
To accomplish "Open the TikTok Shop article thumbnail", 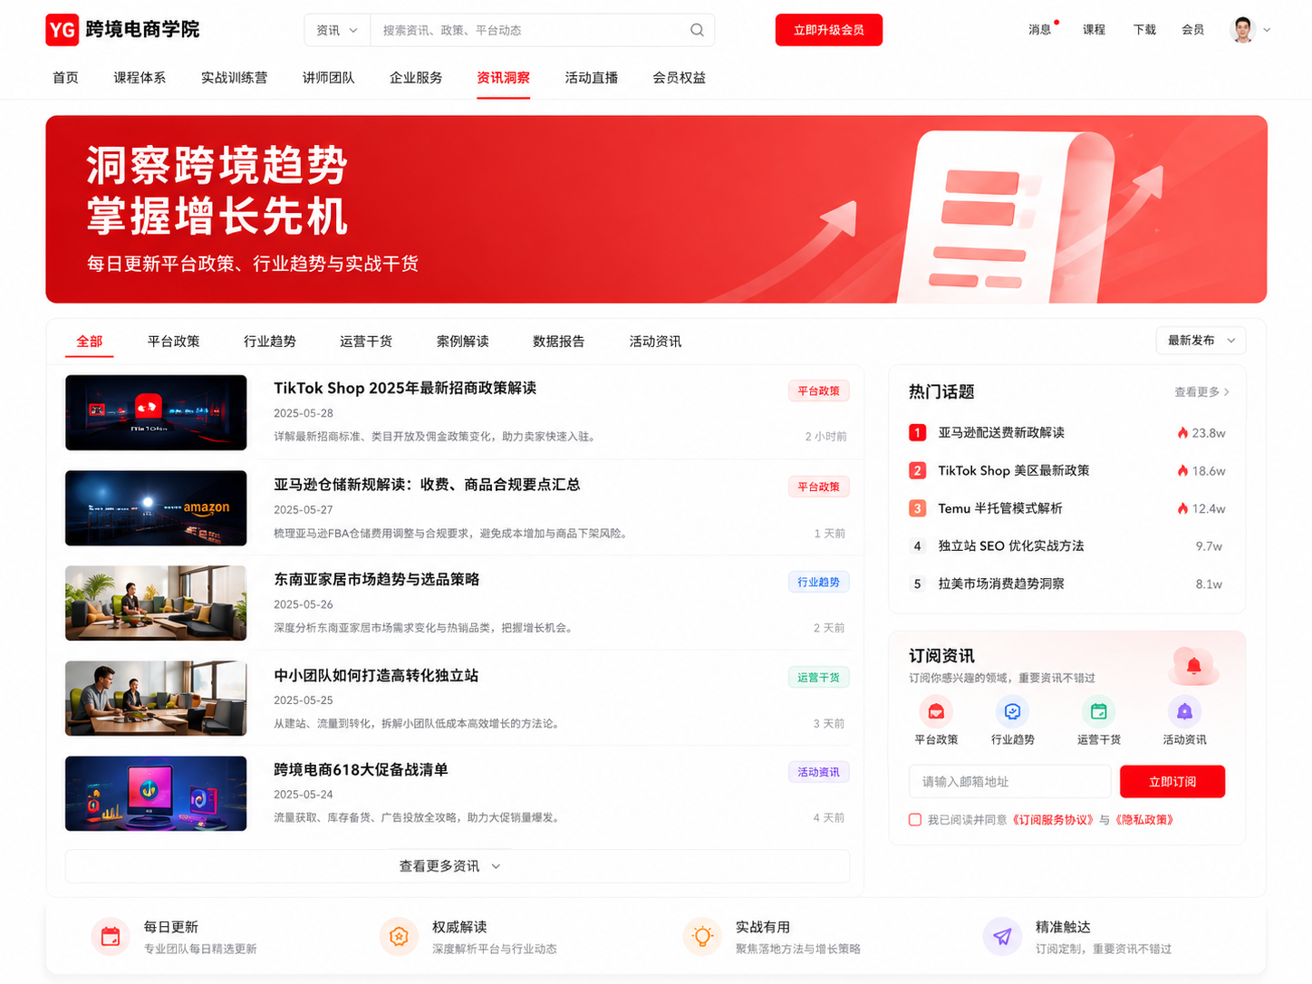I will [x=156, y=412].
